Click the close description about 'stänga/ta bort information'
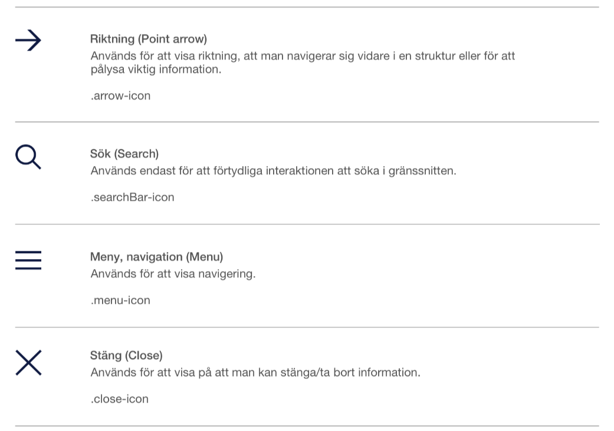Viewport: 614px width, 431px height. click(x=255, y=372)
